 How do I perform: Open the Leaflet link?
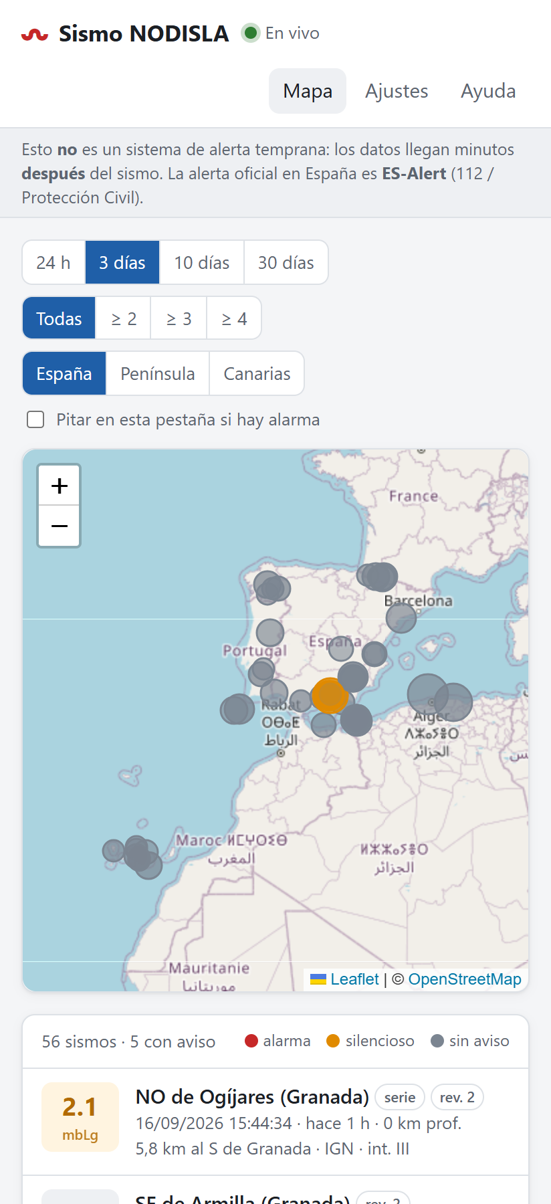click(x=354, y=979)
